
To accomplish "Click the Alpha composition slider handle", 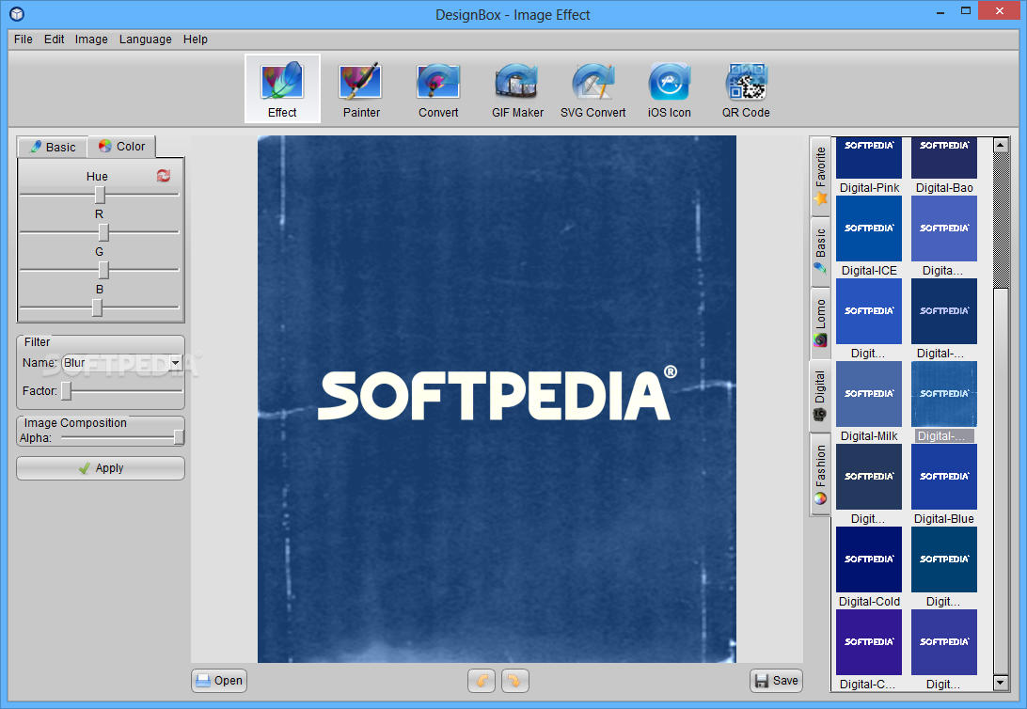I will pos(178,437).
